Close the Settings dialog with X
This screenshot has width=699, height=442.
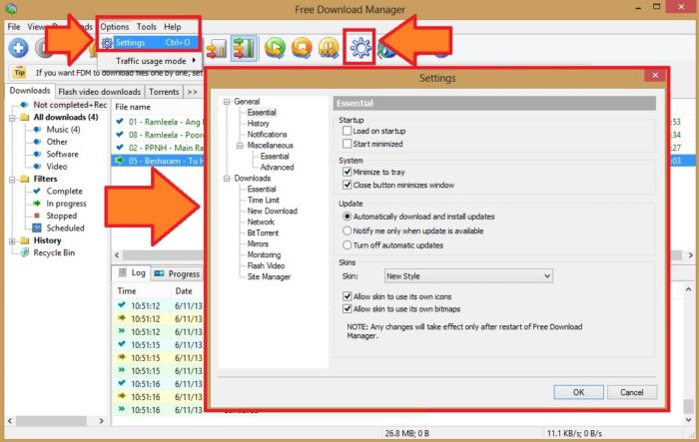(655, 75)
